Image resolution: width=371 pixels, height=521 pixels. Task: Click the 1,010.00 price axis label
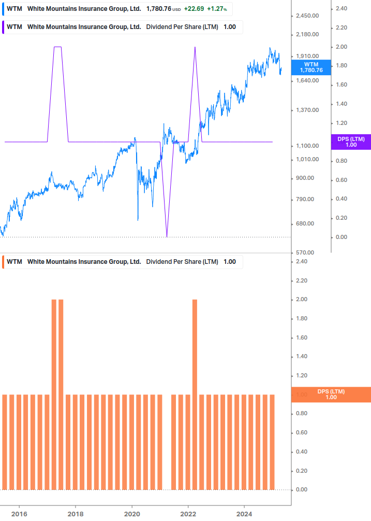(x=307, y=160)
